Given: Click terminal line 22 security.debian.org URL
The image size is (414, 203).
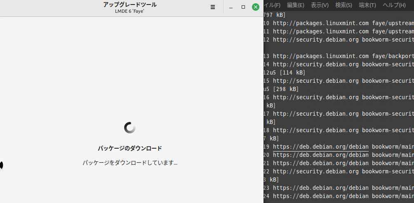Looking at the screenshot, I should tap(316, 171).
